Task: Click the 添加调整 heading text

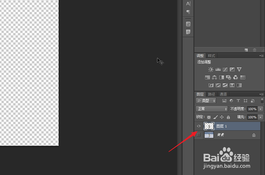Action: 204,62
